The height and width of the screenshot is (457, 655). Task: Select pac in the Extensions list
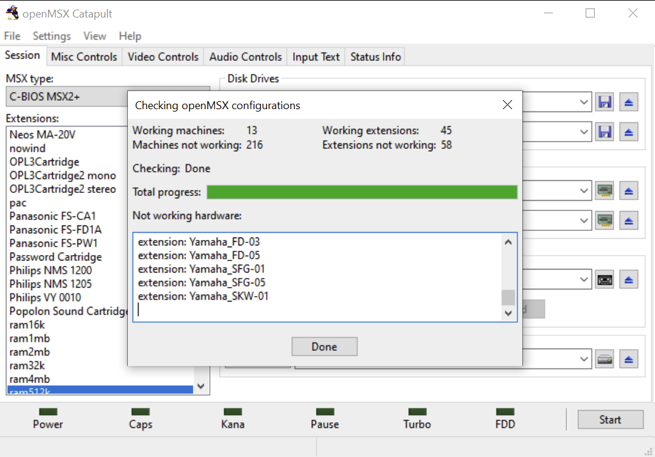click(18, 203)
